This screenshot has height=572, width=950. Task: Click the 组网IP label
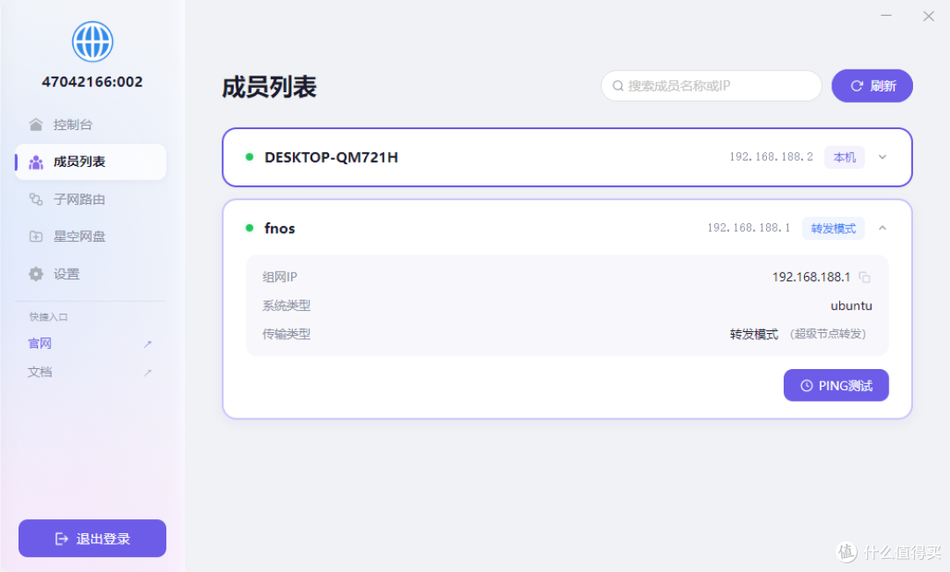click(280, 278)
